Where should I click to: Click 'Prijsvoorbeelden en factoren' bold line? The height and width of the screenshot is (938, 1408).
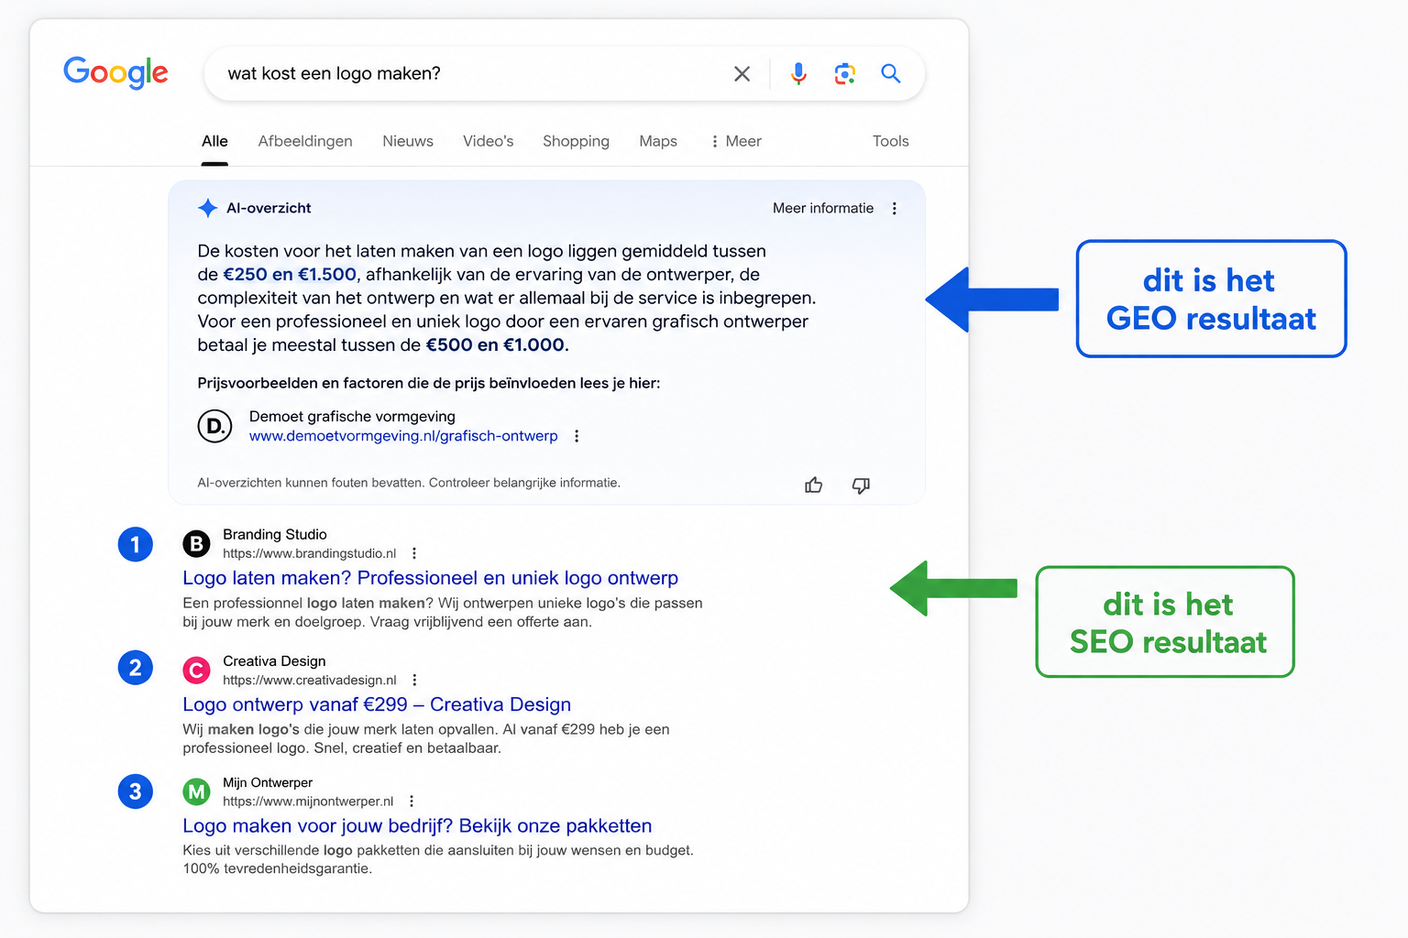pyautogui.click(x=429, y=383)
